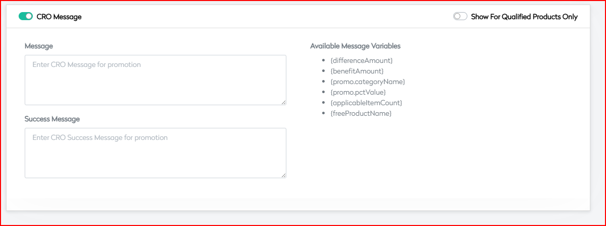
Task: Click the bullet beside {promo.pctValue}
Action: coord(323,92)
